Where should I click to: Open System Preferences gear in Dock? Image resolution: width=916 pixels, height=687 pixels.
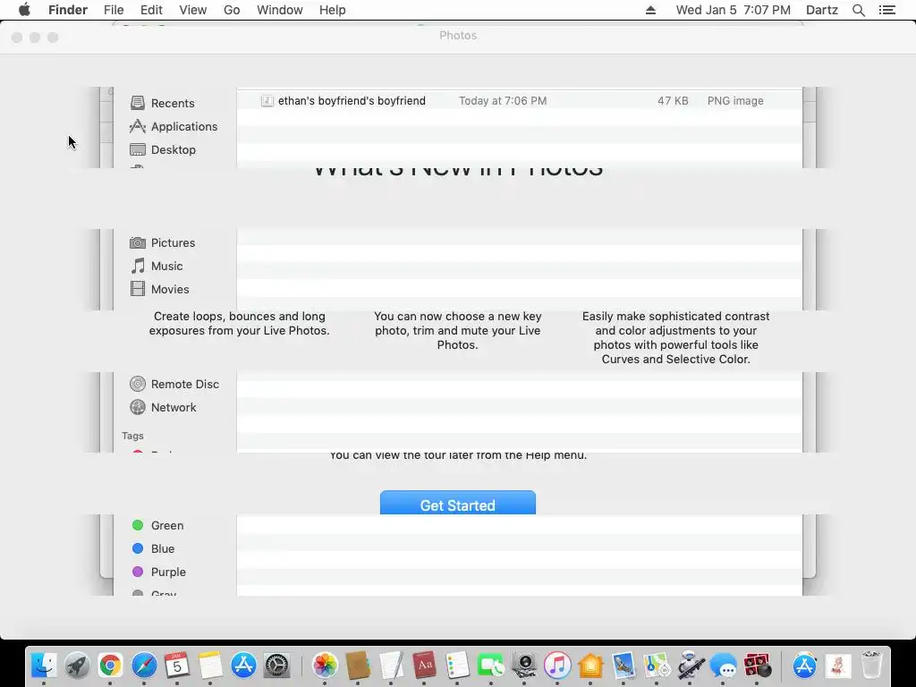pos(277,665)
